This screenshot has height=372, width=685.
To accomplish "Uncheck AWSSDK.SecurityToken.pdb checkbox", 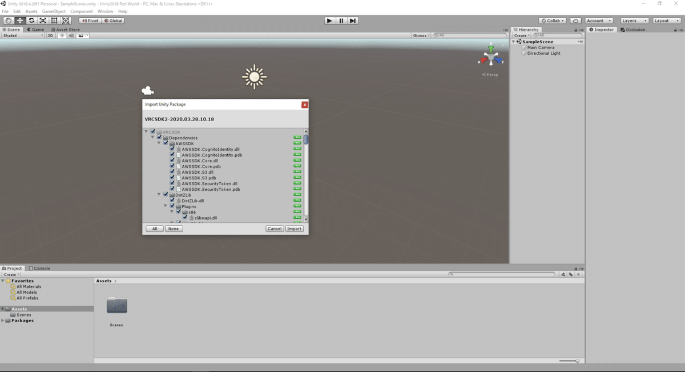I will pyautogui.click(x=172, y=189).
